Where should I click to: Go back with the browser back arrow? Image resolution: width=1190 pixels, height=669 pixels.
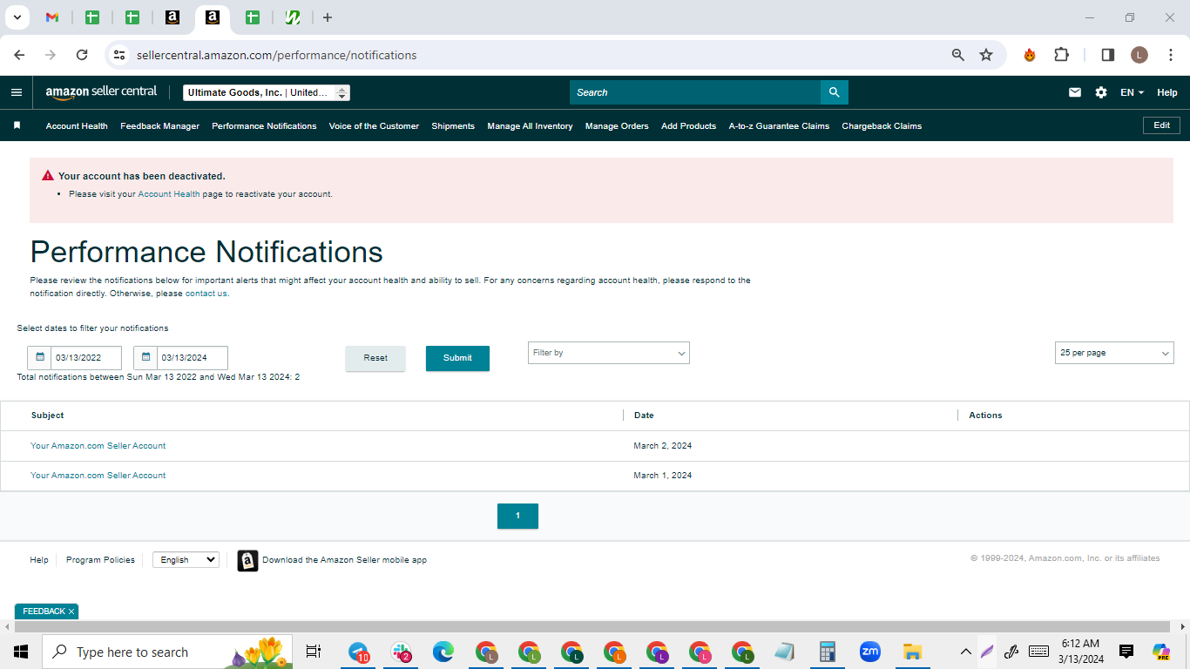click(x=19, y=55)
